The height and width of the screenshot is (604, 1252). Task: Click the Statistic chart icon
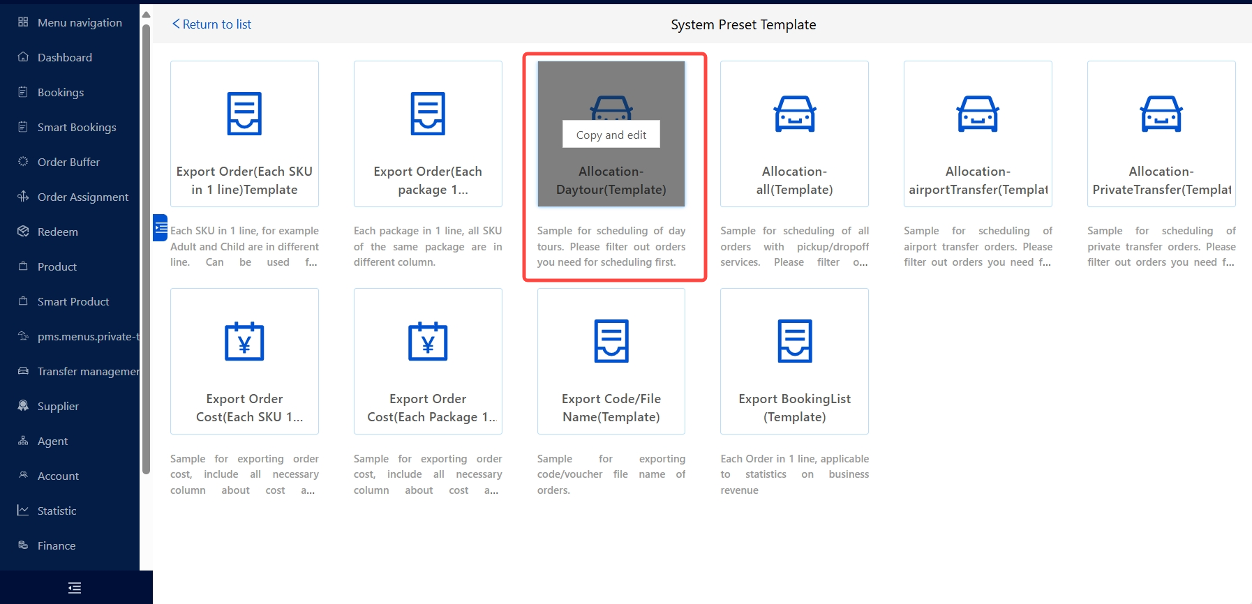(x=23, y=511)
